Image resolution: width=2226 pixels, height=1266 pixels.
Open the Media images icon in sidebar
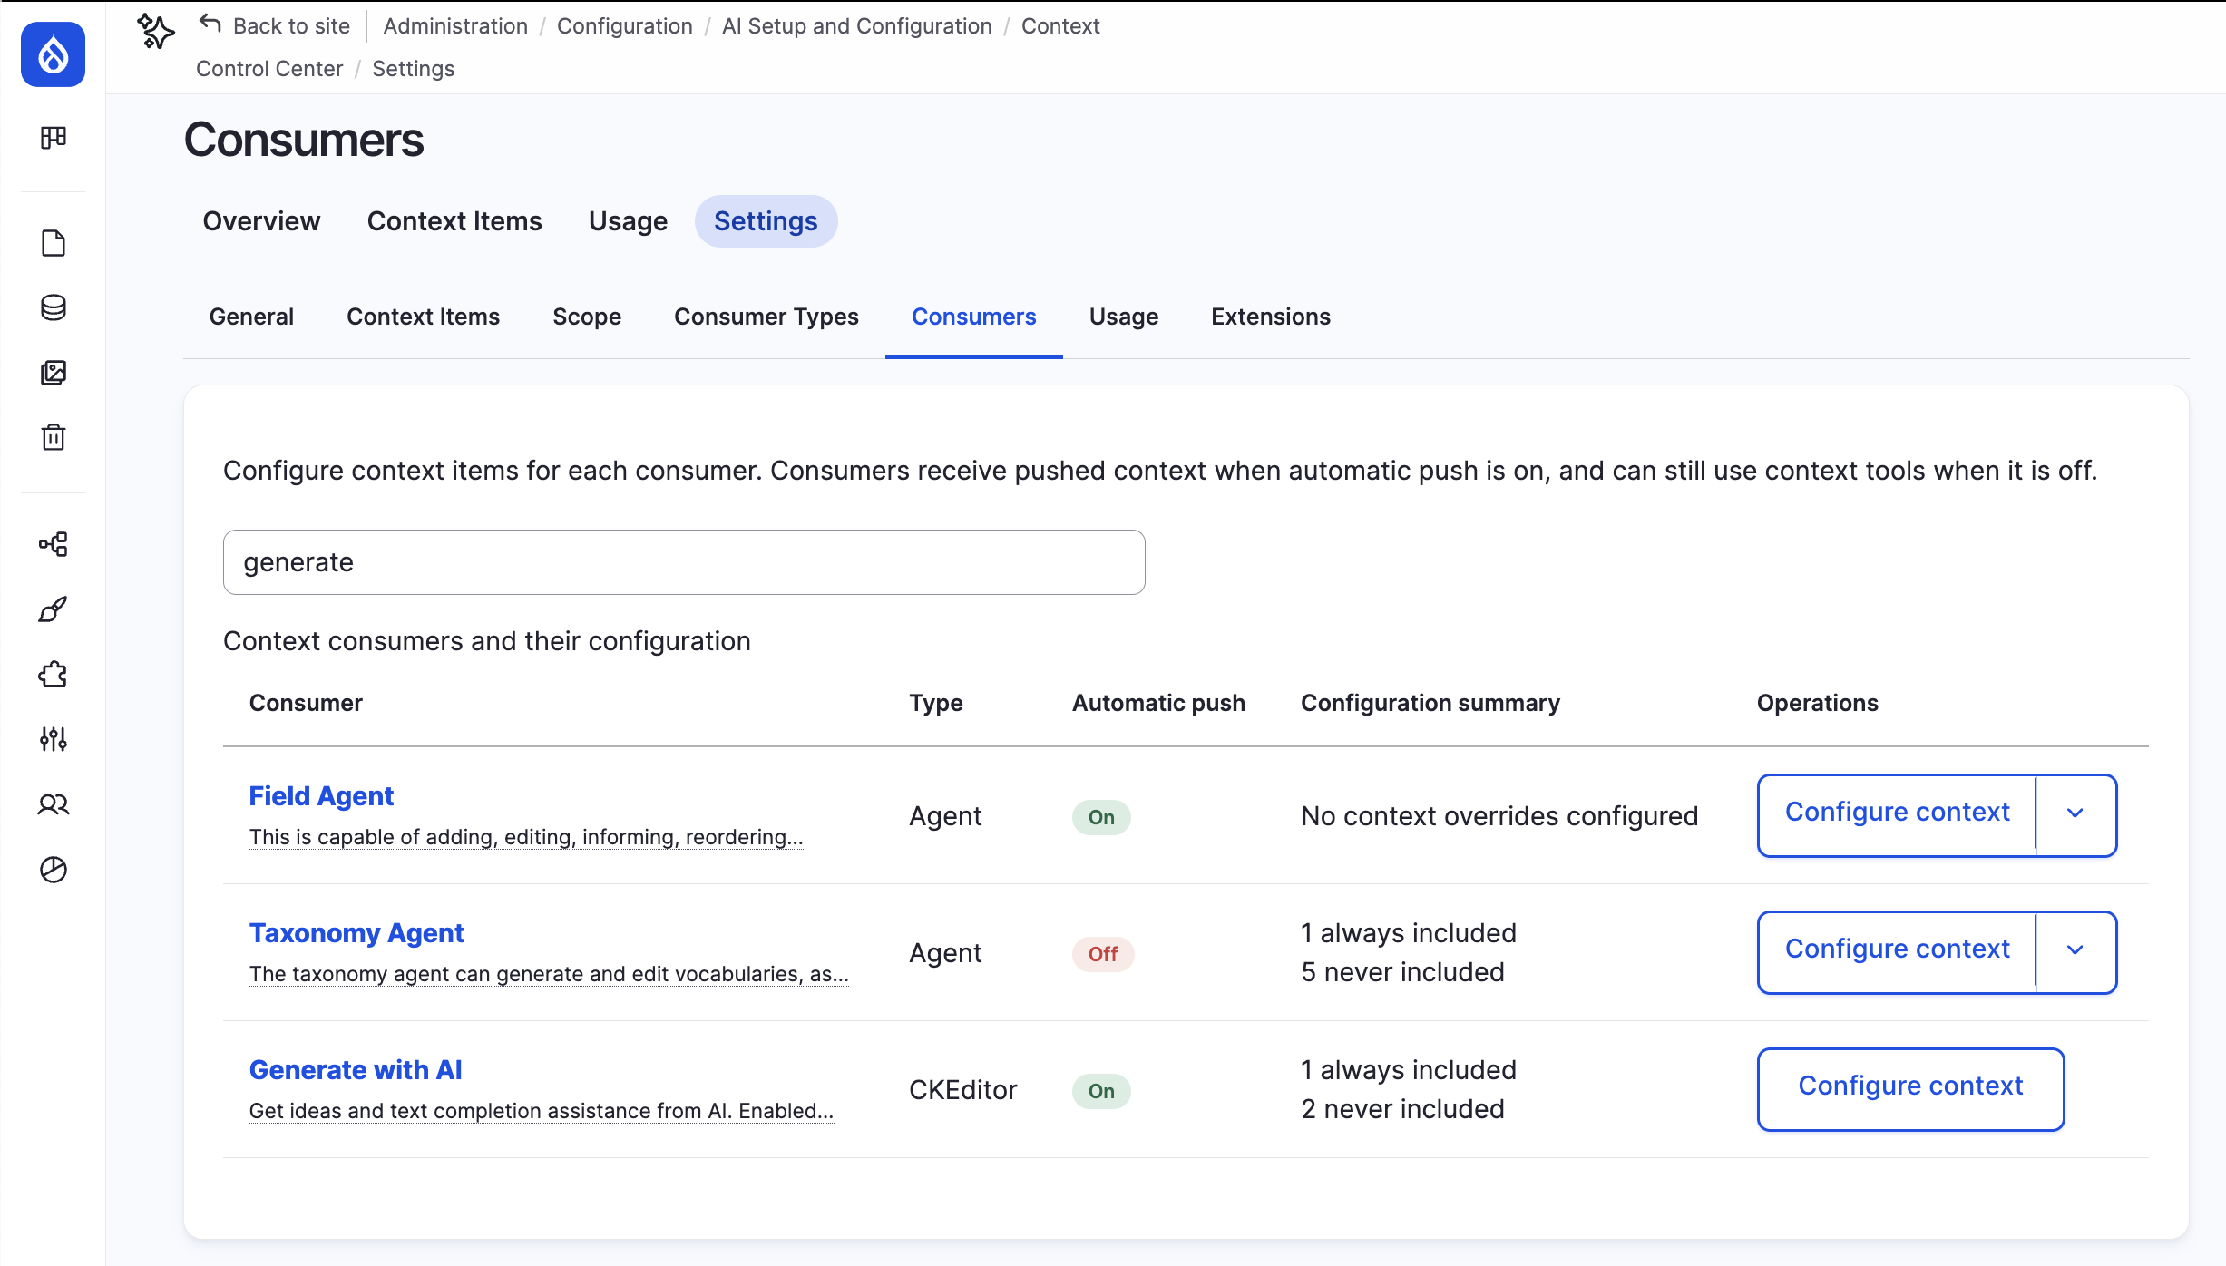[54, 373]
